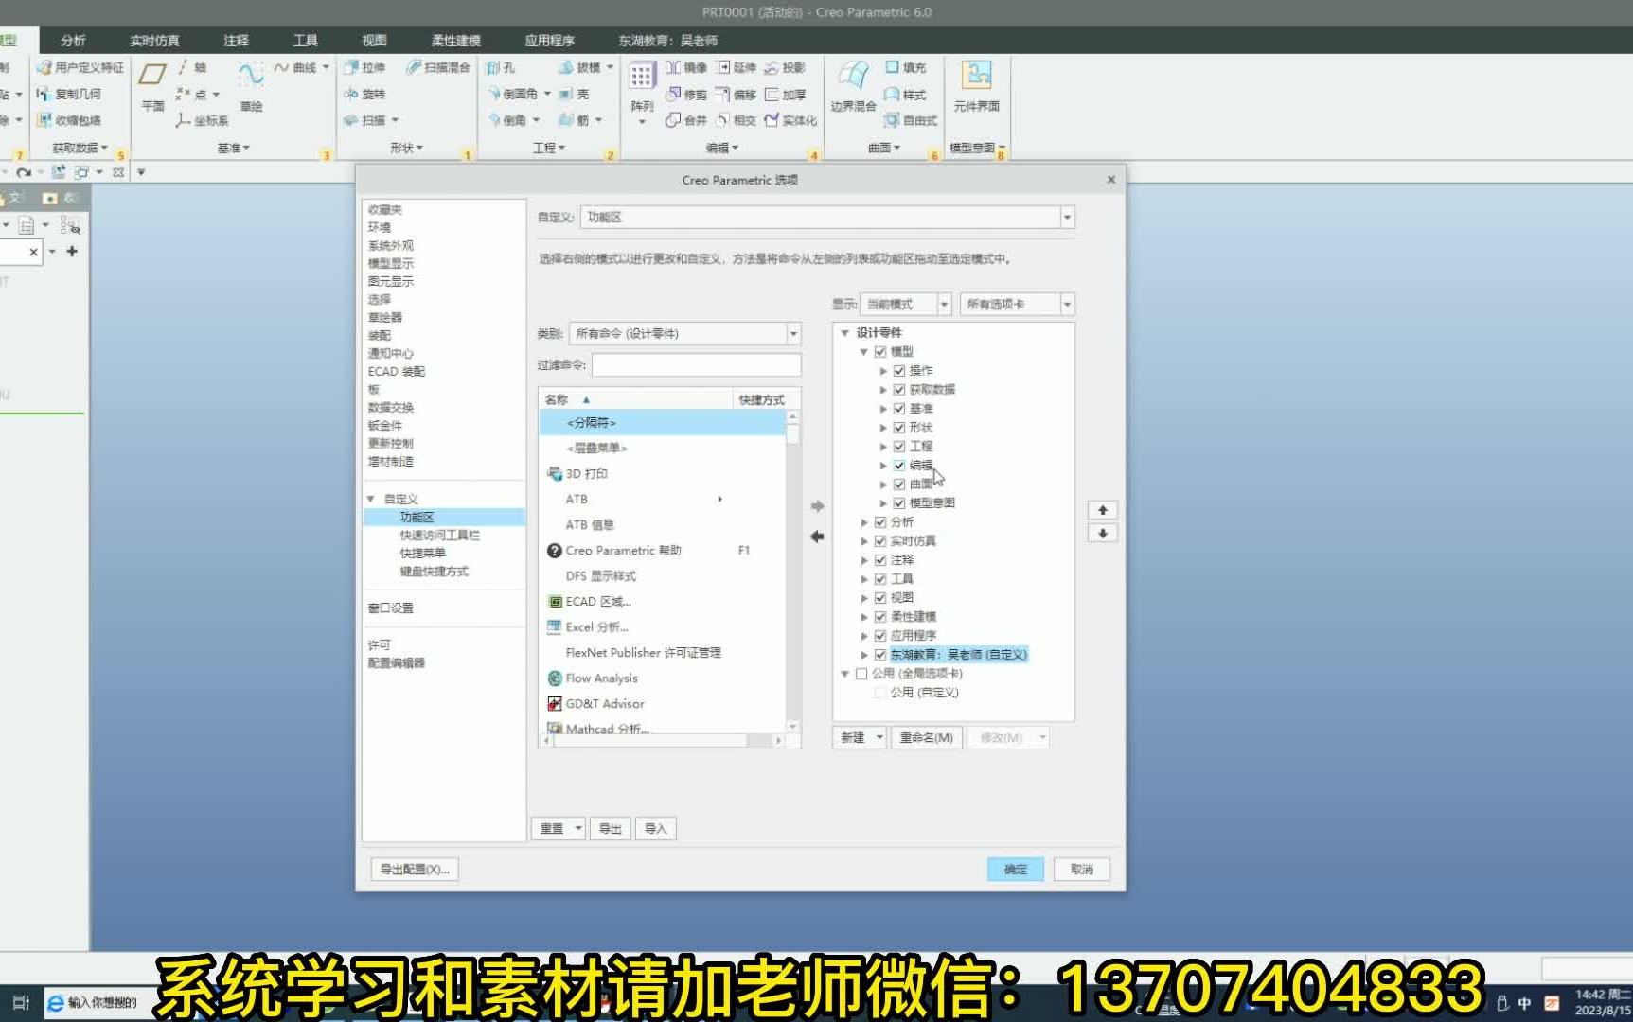This screenshot has height=1022, width=1633.
Task: Click the 镜像 (Mirror) tool
Action: tap(687, 67)
